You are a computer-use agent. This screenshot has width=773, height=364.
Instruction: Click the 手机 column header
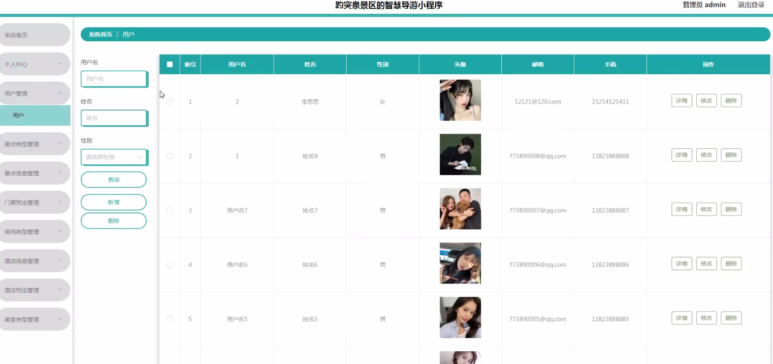(x=611, y=64)
